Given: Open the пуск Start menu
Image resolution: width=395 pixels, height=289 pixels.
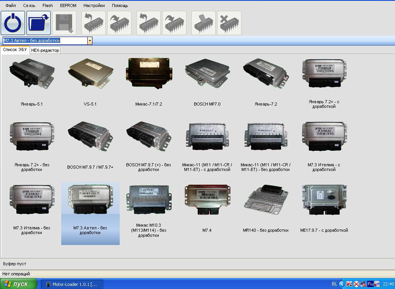Looking at the screenshot, I should point(19,284).
